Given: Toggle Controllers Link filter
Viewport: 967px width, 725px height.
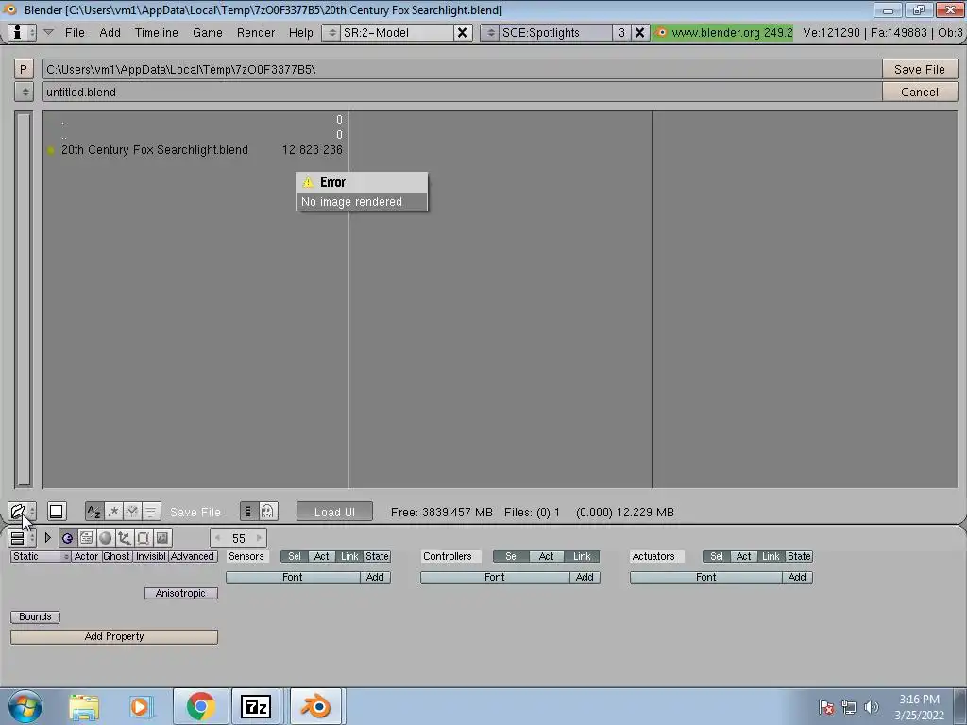Looking at the screenshot, I should click(582, 556).
